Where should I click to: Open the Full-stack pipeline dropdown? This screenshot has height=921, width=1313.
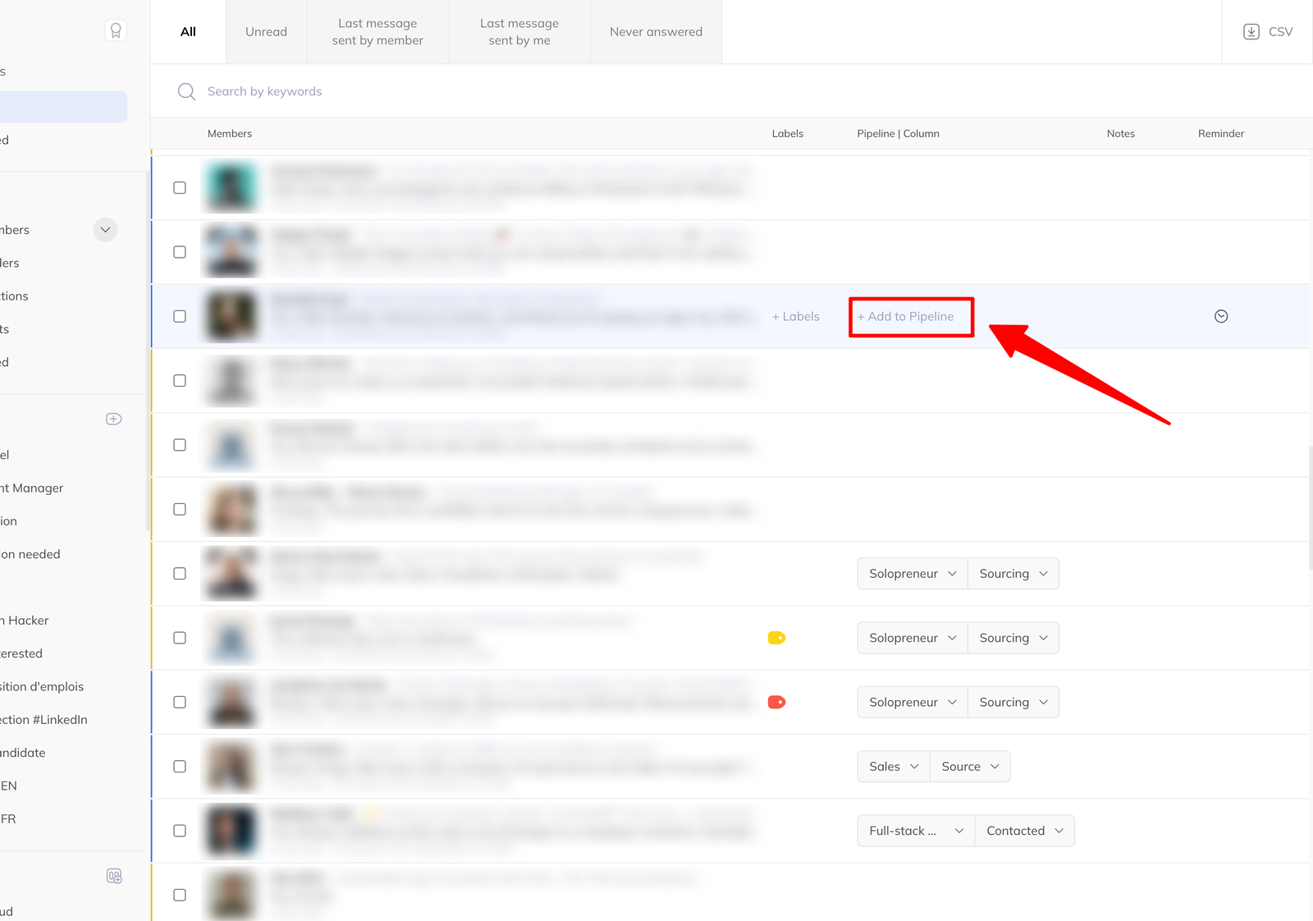coord(916,831)
